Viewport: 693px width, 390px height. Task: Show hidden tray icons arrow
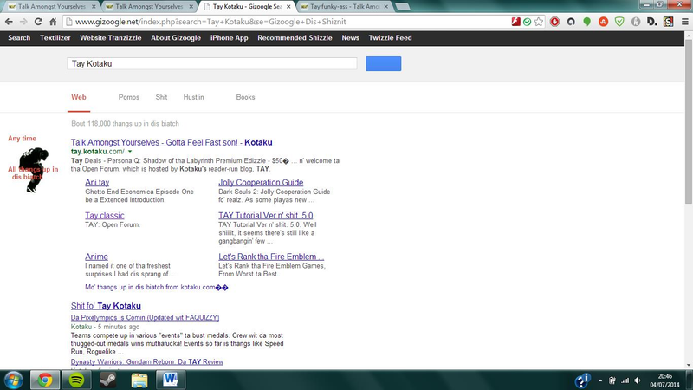(x=600, y=380)
